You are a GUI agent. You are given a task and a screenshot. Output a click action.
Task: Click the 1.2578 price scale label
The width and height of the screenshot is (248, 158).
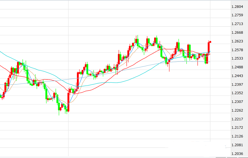pyautogui.click(x=237, y=50)
